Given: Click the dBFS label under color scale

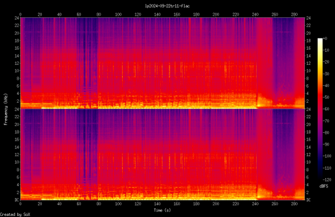Looking at the screenshot, I should click(x=324, y=186).
